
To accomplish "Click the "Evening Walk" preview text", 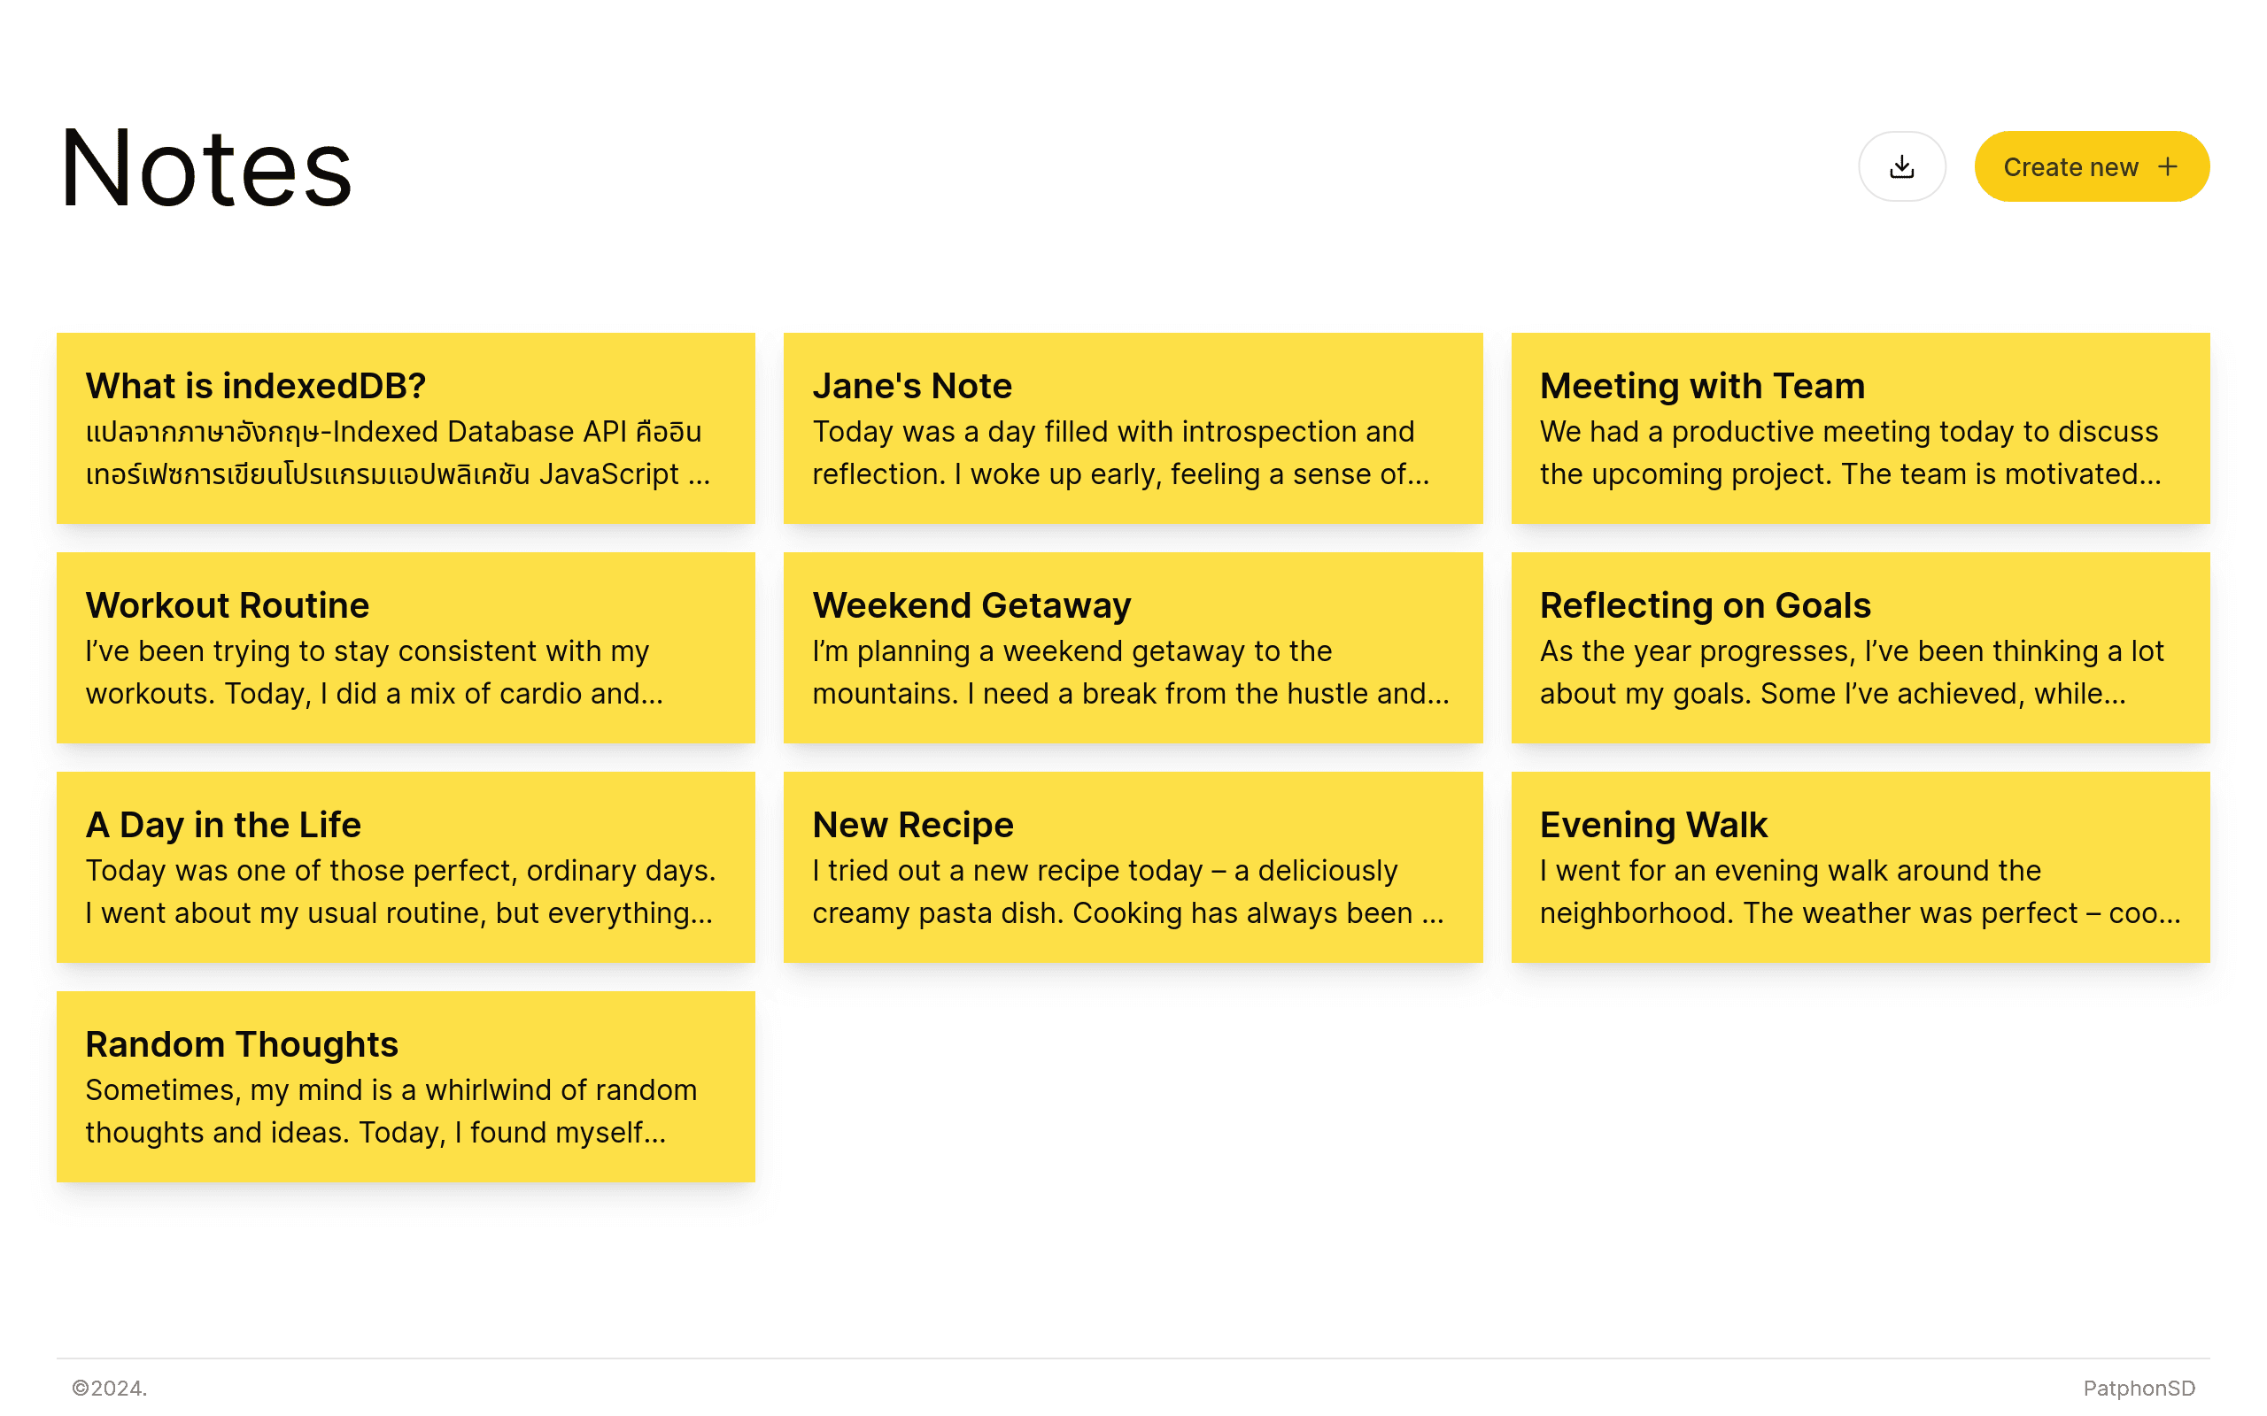I will 1860,891.
